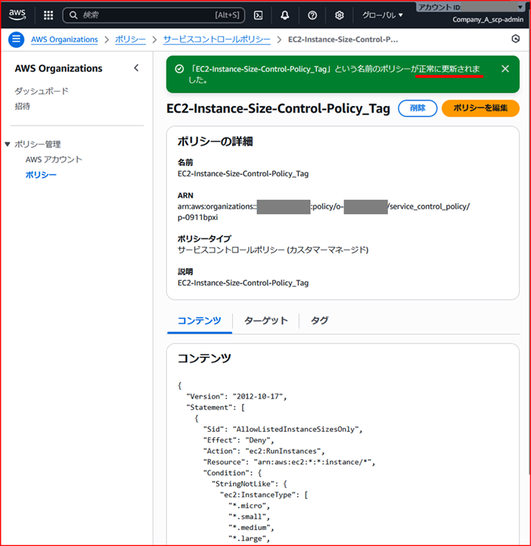
Task: Click the hexagon preferences icon near breadcrumb
Action: 516,39
